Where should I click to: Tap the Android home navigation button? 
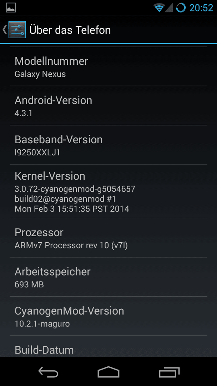pos(108,372)
